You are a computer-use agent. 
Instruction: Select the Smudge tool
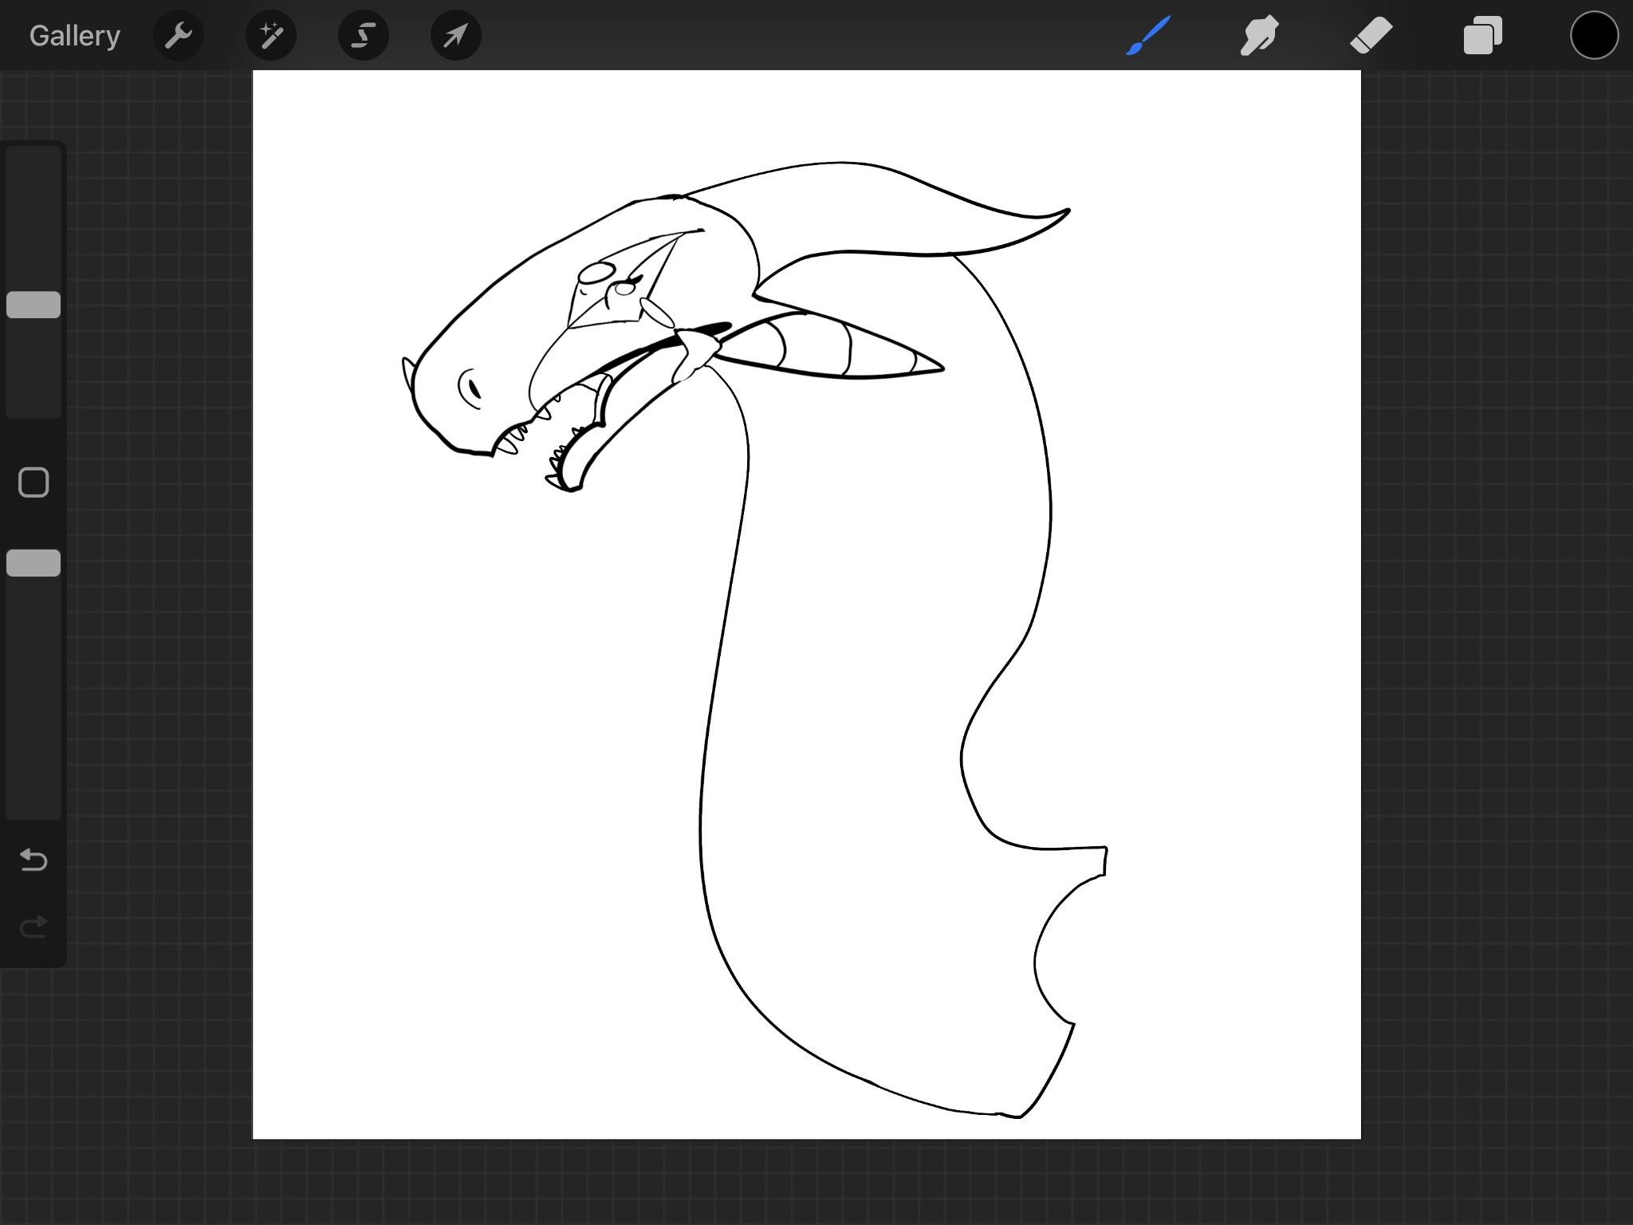pos(1259,36)
